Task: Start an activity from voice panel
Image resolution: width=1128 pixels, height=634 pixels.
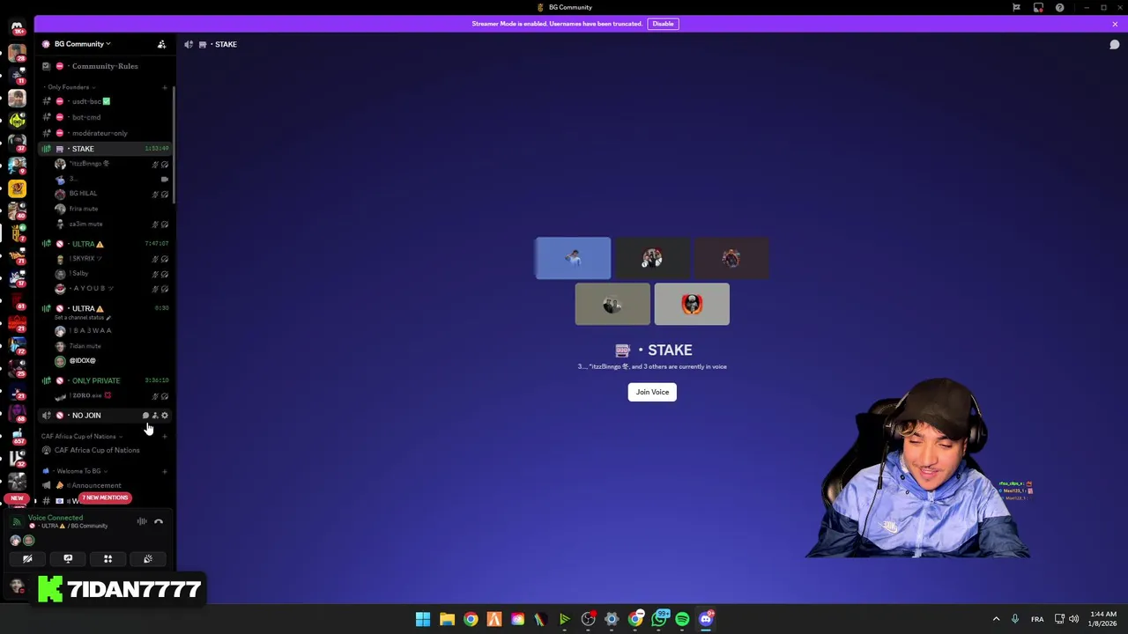Action: tap(108, 558)
